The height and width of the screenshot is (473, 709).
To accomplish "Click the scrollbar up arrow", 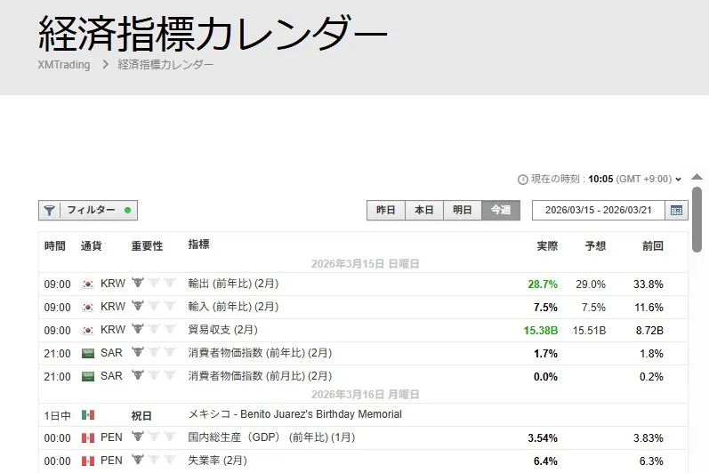I will click(x=697, y=177).
